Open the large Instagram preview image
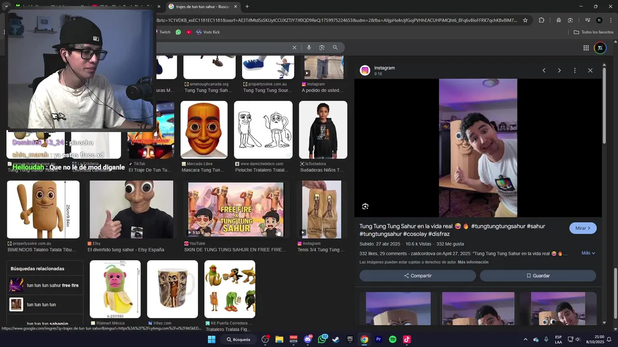 pyautogui.click(x=478, y=148)
